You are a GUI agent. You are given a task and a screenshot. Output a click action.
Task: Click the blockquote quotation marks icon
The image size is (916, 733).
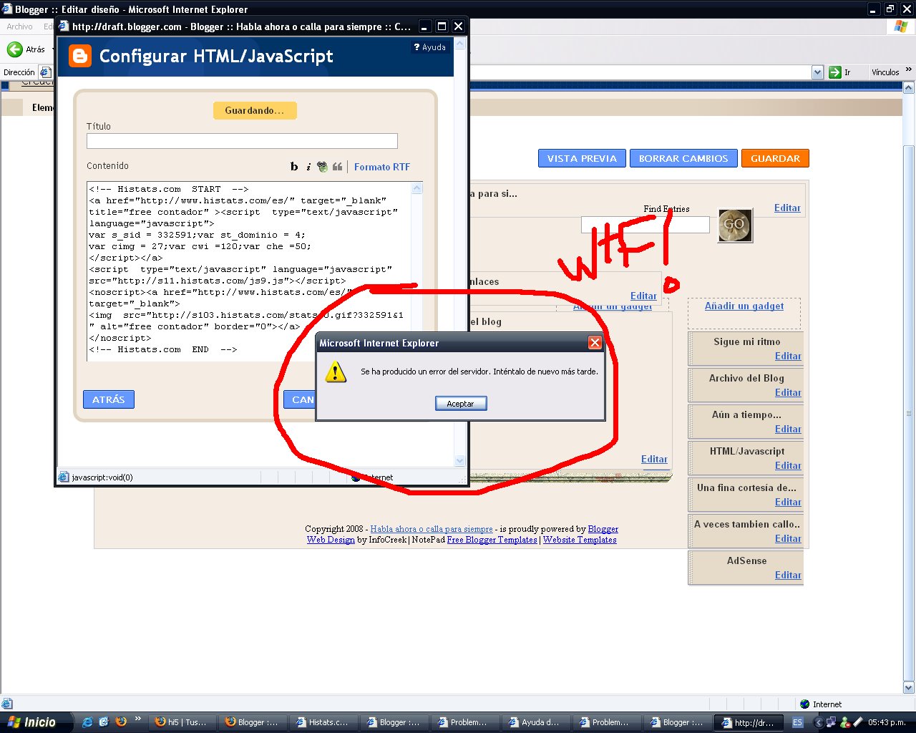(337, 167)
